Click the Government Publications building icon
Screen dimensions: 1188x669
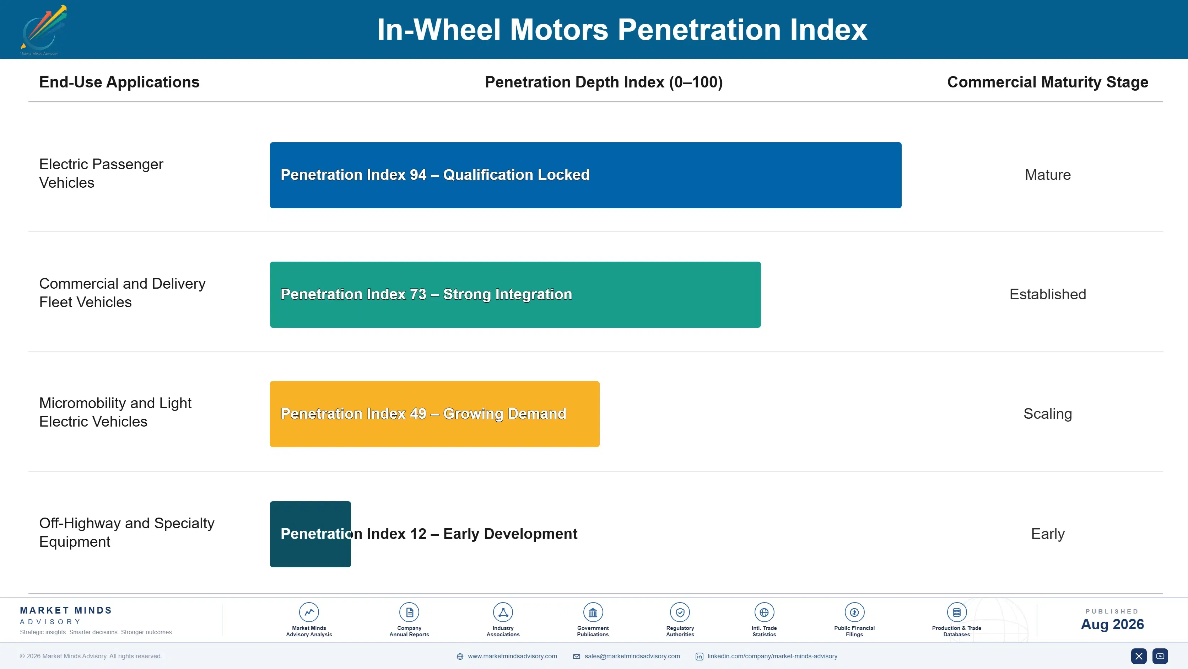(593, 612)
